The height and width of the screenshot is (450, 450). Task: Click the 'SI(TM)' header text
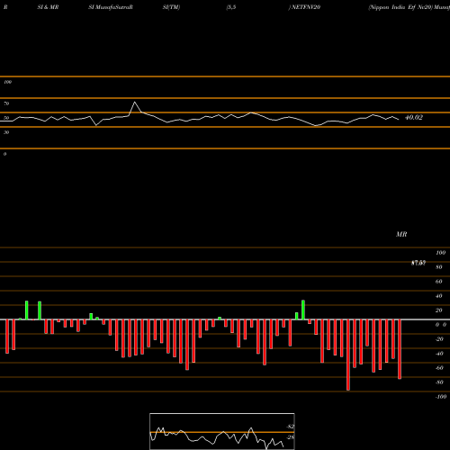click(171, 7)
